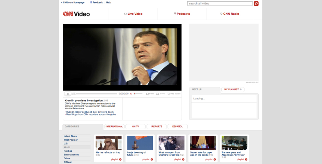Click the red search button icon
Screen dimensions: 322x164
(x=256, y=3)
